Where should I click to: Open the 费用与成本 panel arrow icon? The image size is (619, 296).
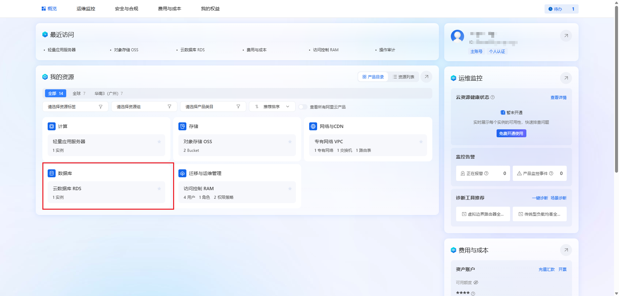566,250
